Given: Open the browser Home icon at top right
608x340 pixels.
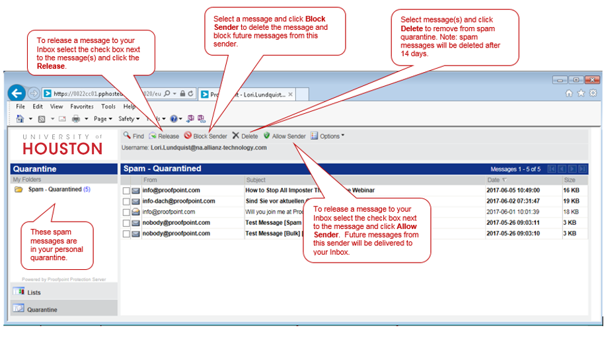Looking at the screenshot, I should 569,93.
